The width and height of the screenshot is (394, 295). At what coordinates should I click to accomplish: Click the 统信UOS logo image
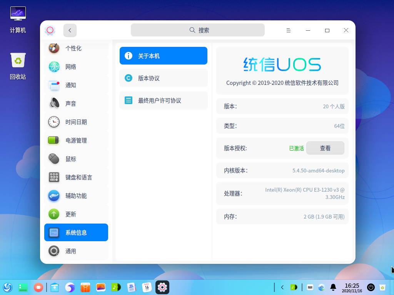pos(282,65)
